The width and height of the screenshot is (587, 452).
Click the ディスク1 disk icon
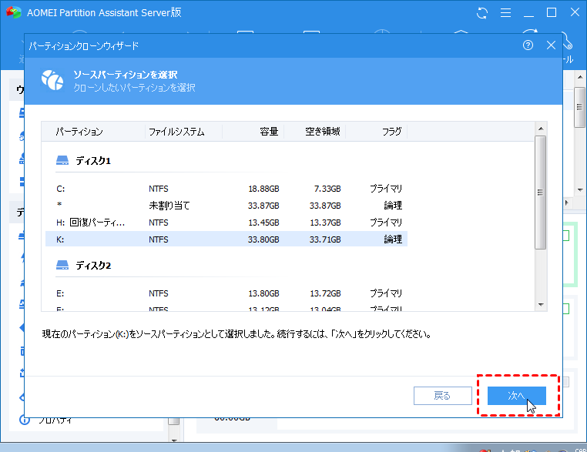pyautogui.click(x=62, y=160)
